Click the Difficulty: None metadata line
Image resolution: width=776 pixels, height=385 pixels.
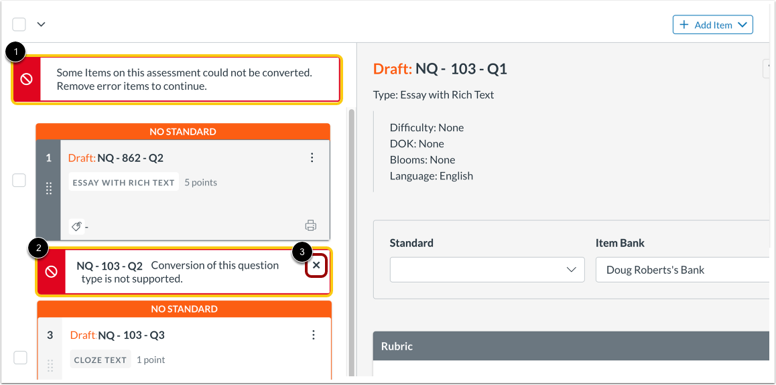click(x=427, y=127)
